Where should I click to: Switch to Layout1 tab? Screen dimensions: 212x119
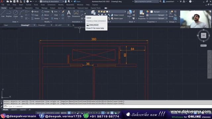tap(14, 110)
